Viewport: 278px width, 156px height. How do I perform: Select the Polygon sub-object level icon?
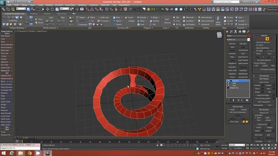pos(267,39)
